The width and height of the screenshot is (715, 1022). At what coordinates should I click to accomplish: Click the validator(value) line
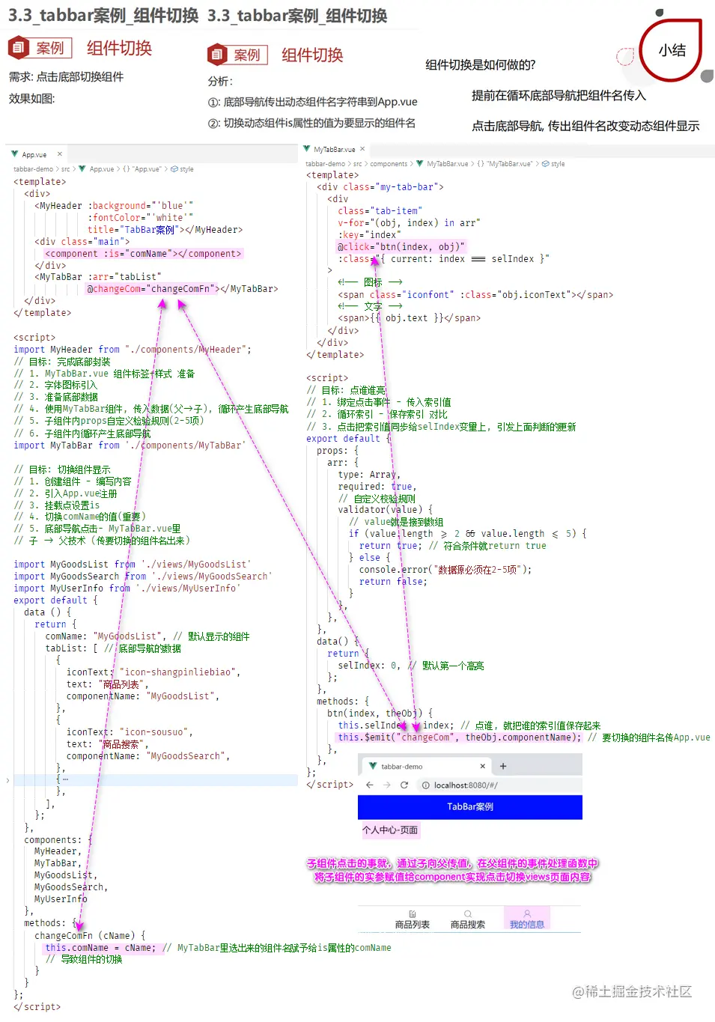tap(385, 510)
